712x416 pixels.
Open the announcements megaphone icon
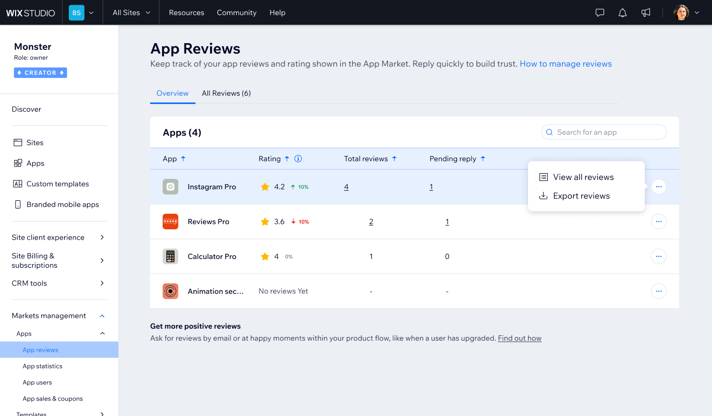(646, 13)
